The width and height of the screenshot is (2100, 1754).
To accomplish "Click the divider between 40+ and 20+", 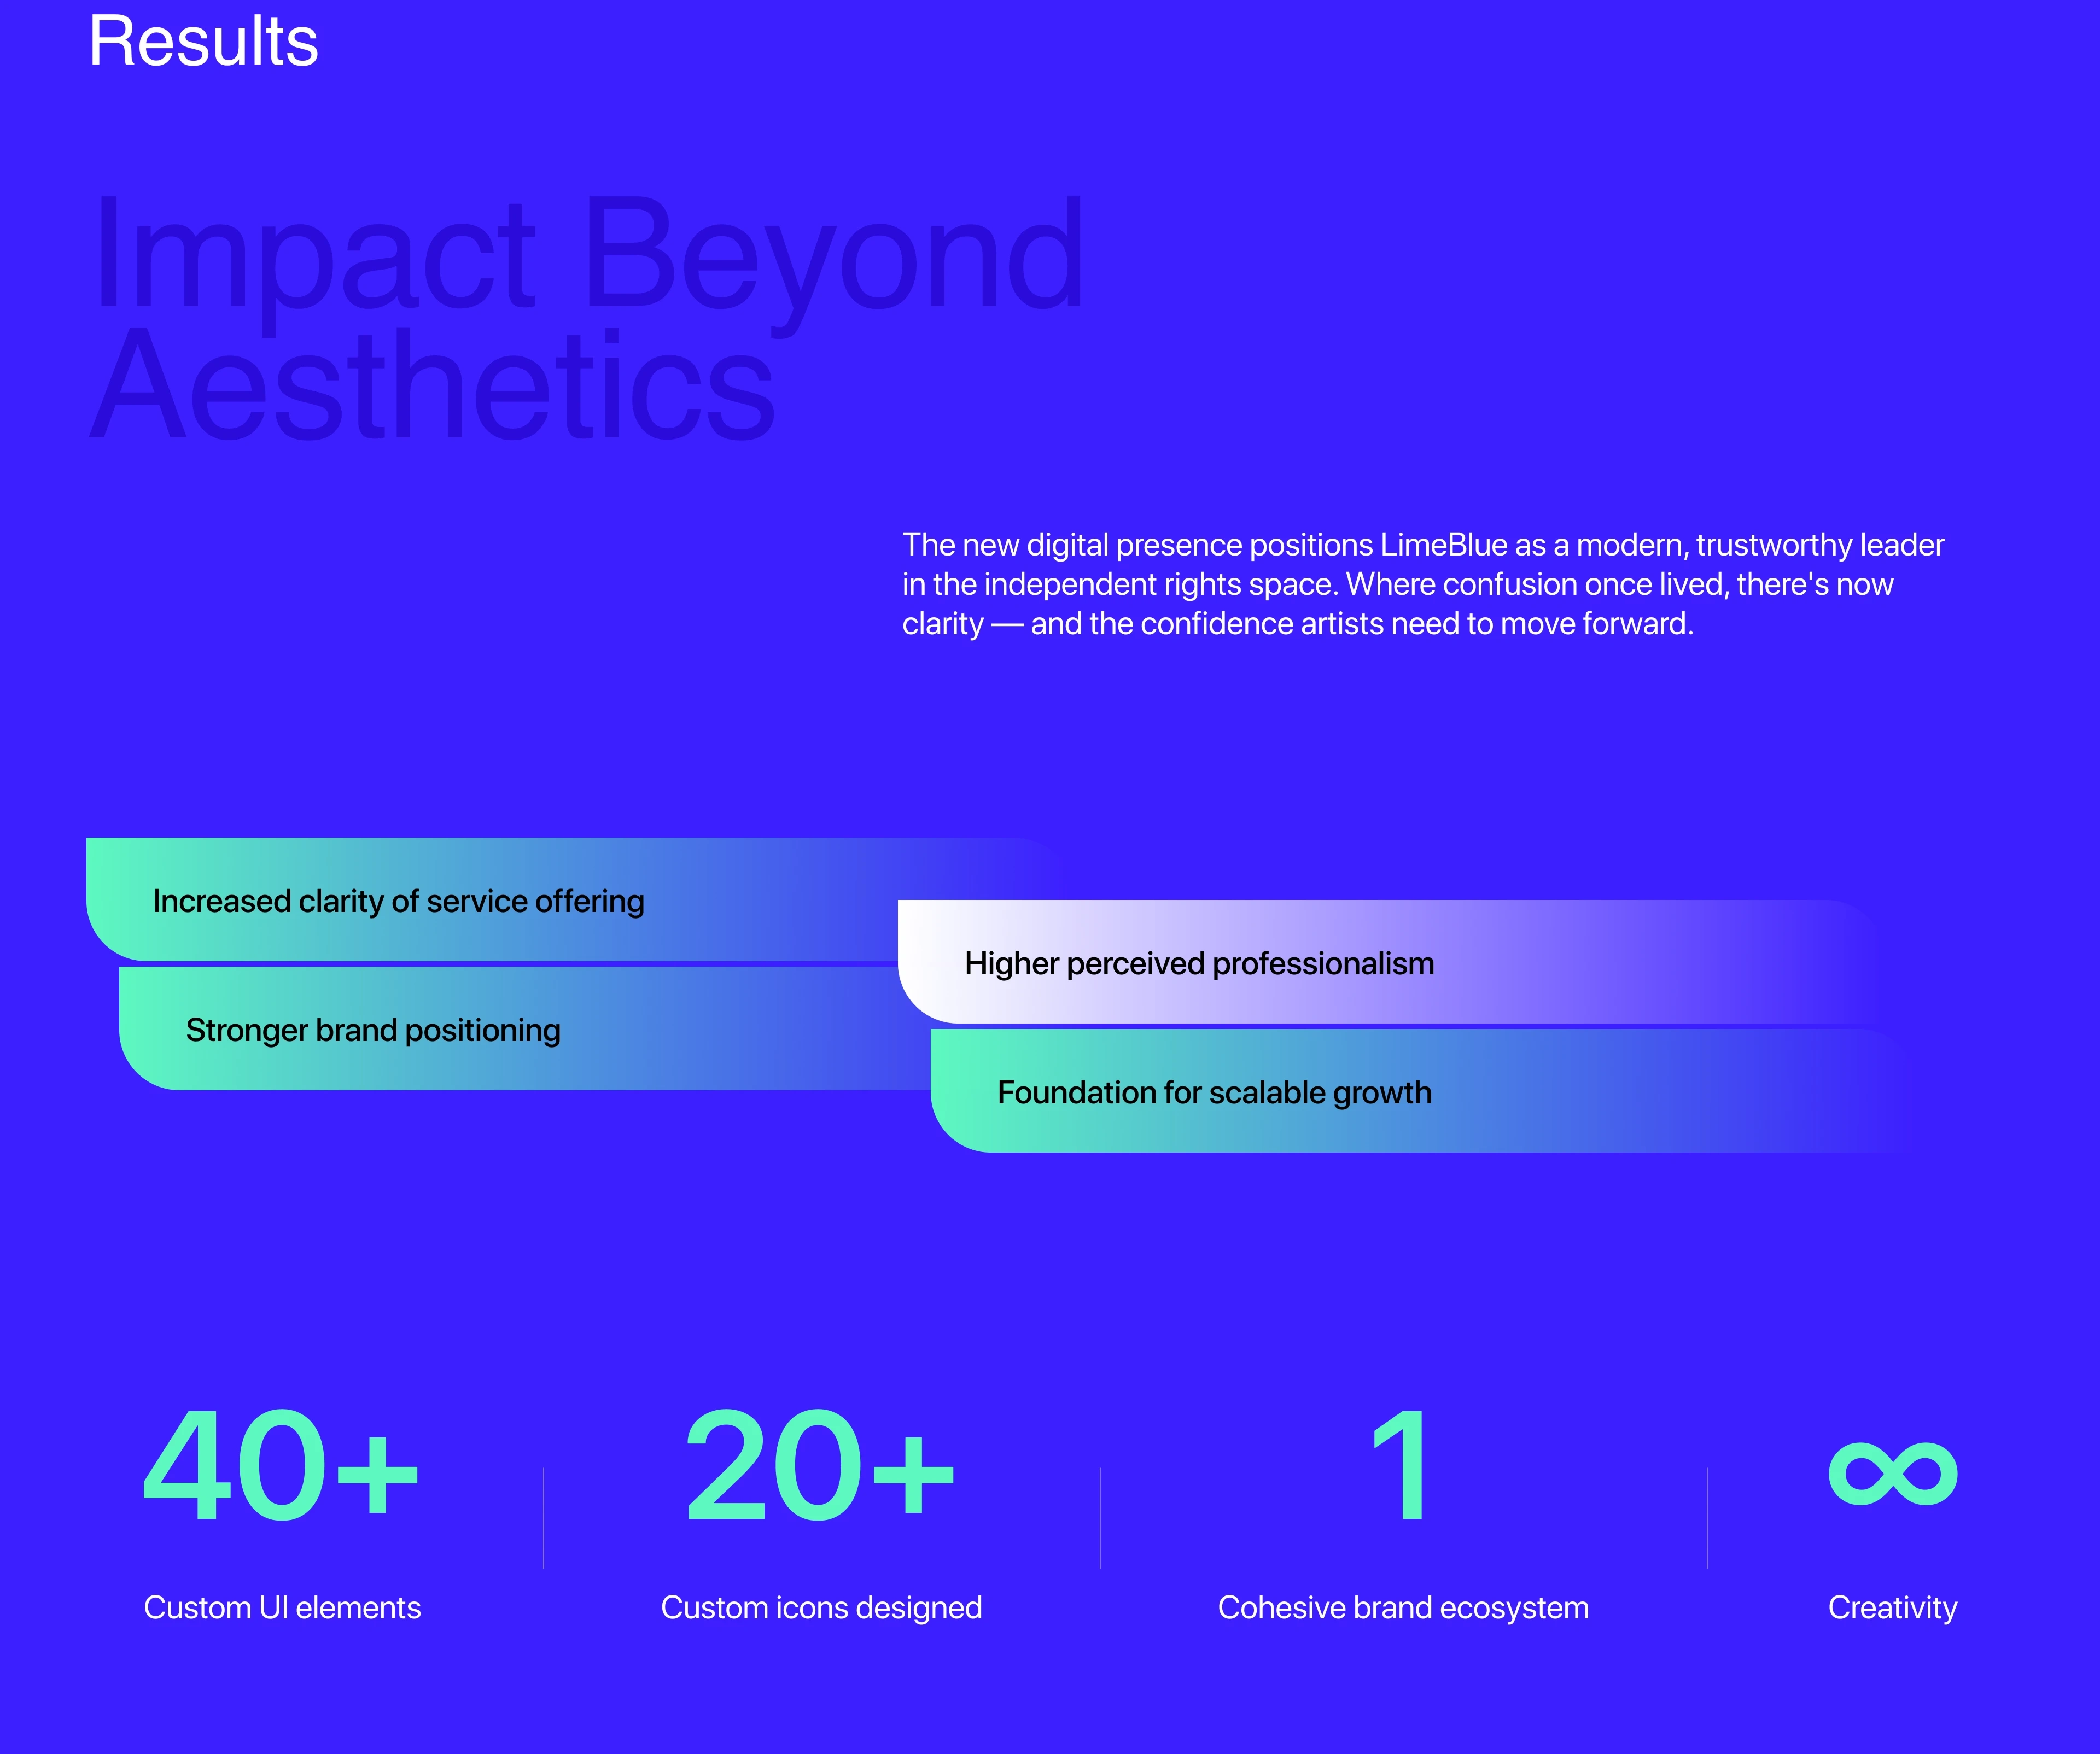I will click(x=543, y=1518).
